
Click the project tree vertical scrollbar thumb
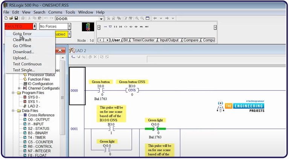(62, 97)
